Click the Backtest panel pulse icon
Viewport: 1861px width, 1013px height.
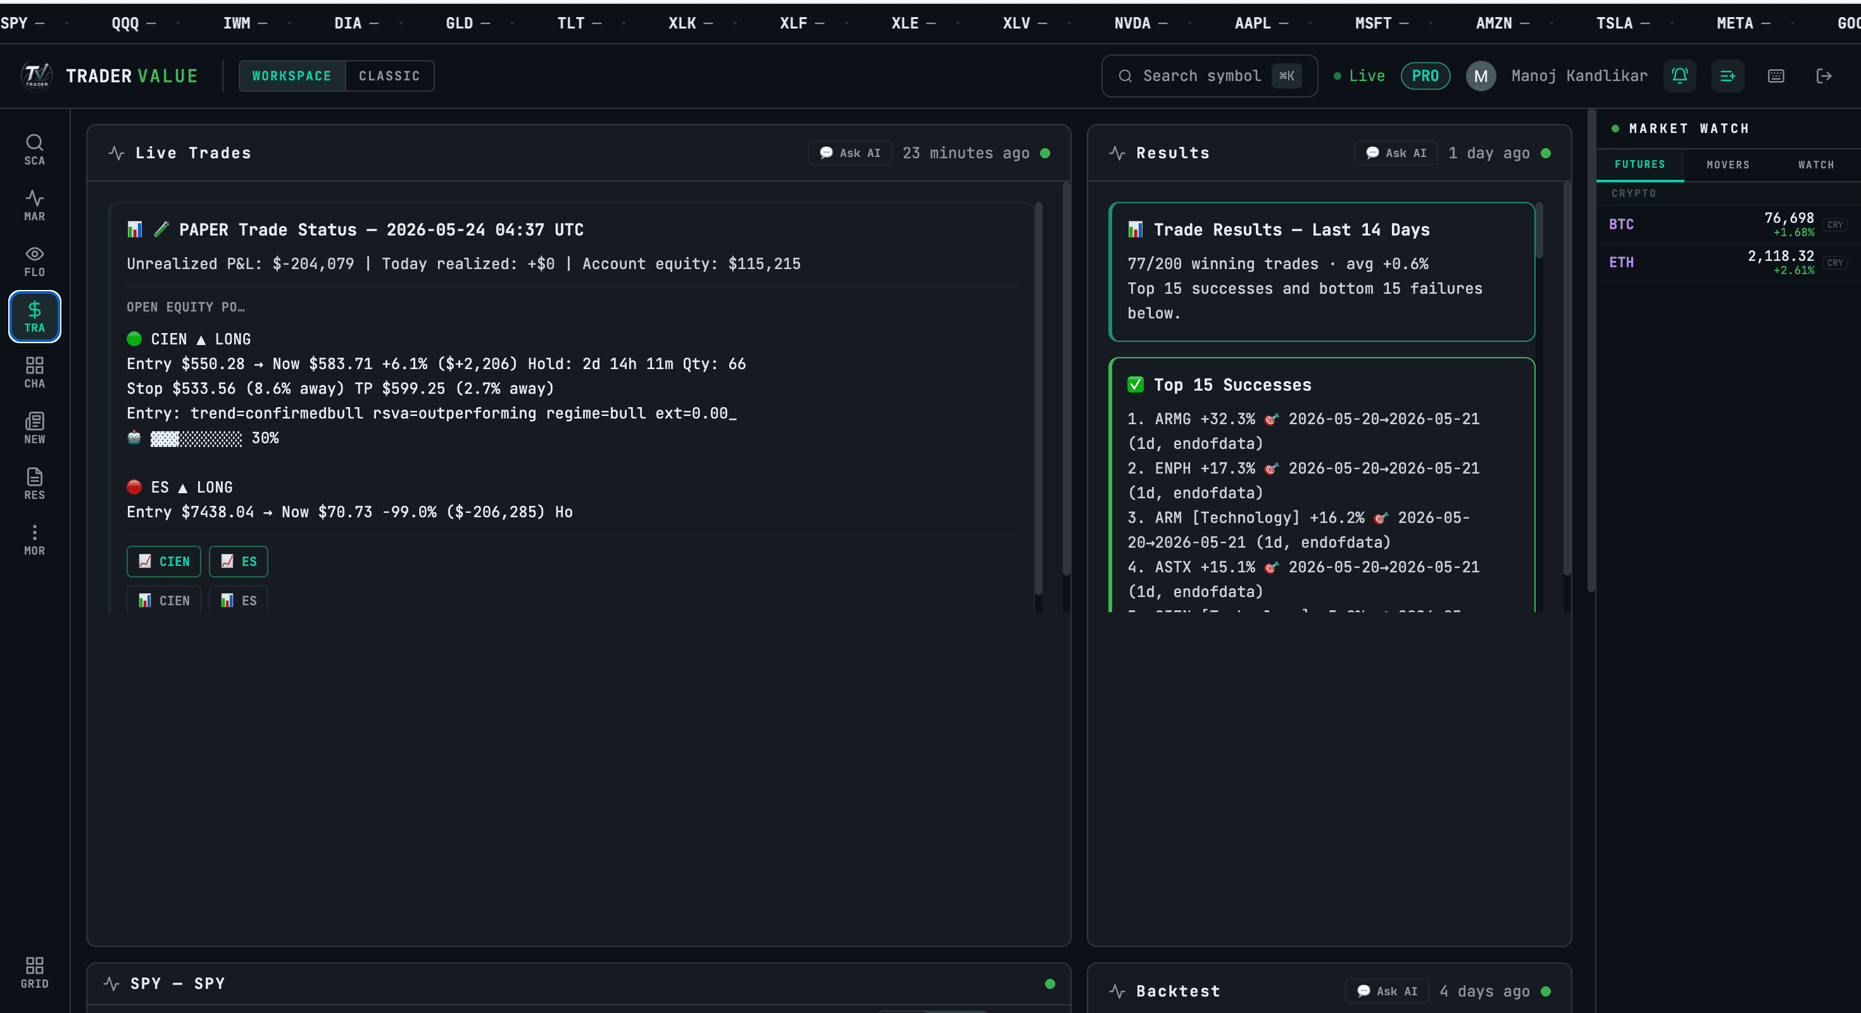pos(1117,991)
